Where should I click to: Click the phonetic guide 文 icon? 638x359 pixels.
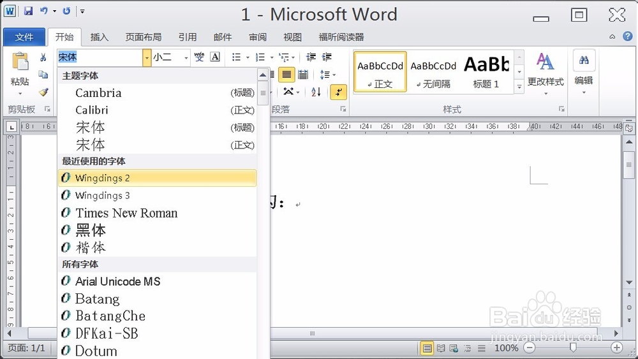tap(199, 57)
